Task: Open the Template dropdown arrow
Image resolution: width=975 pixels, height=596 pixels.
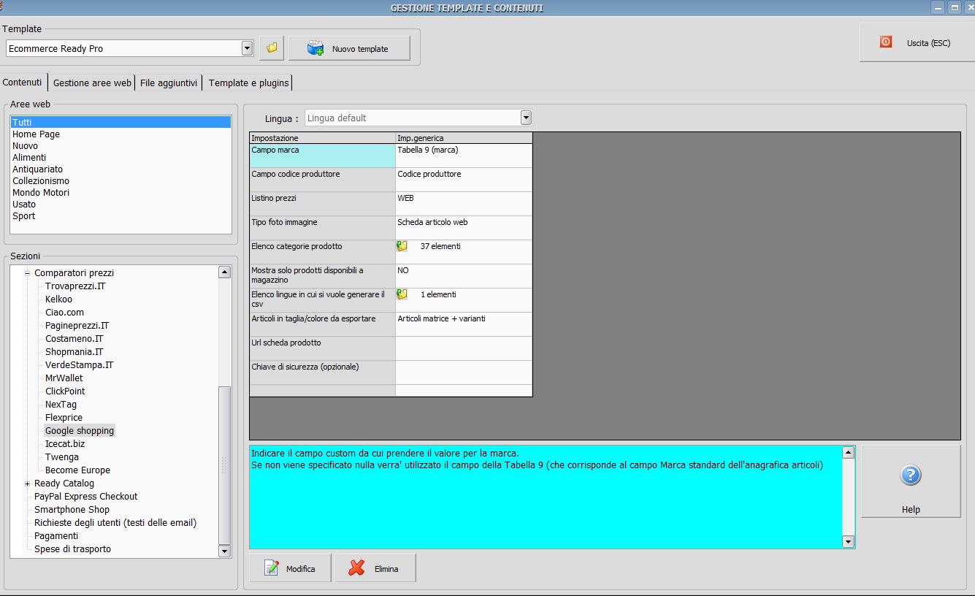Action: pyautogui.click(x=247, y=48)
